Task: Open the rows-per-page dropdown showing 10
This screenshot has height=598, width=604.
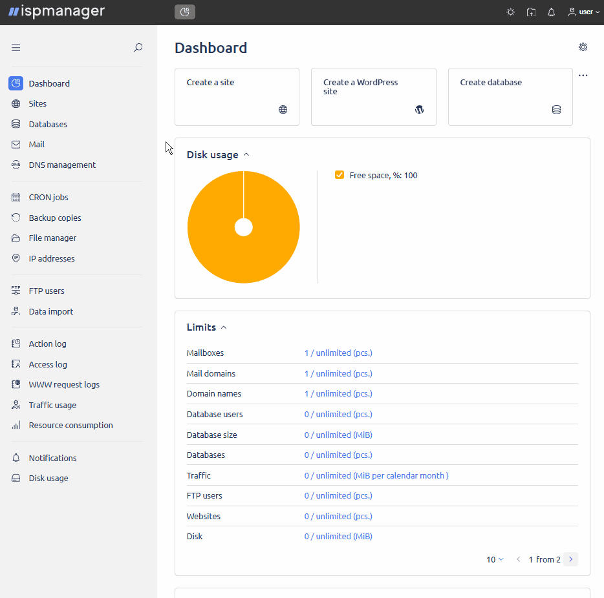Action: click(495, 559)
